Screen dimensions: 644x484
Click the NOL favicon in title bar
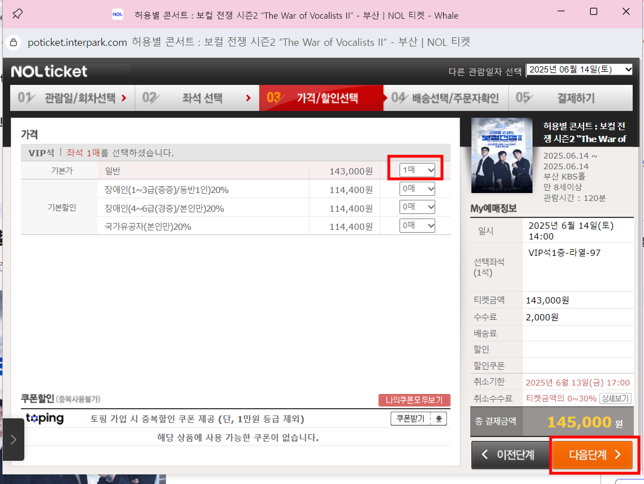118,14
